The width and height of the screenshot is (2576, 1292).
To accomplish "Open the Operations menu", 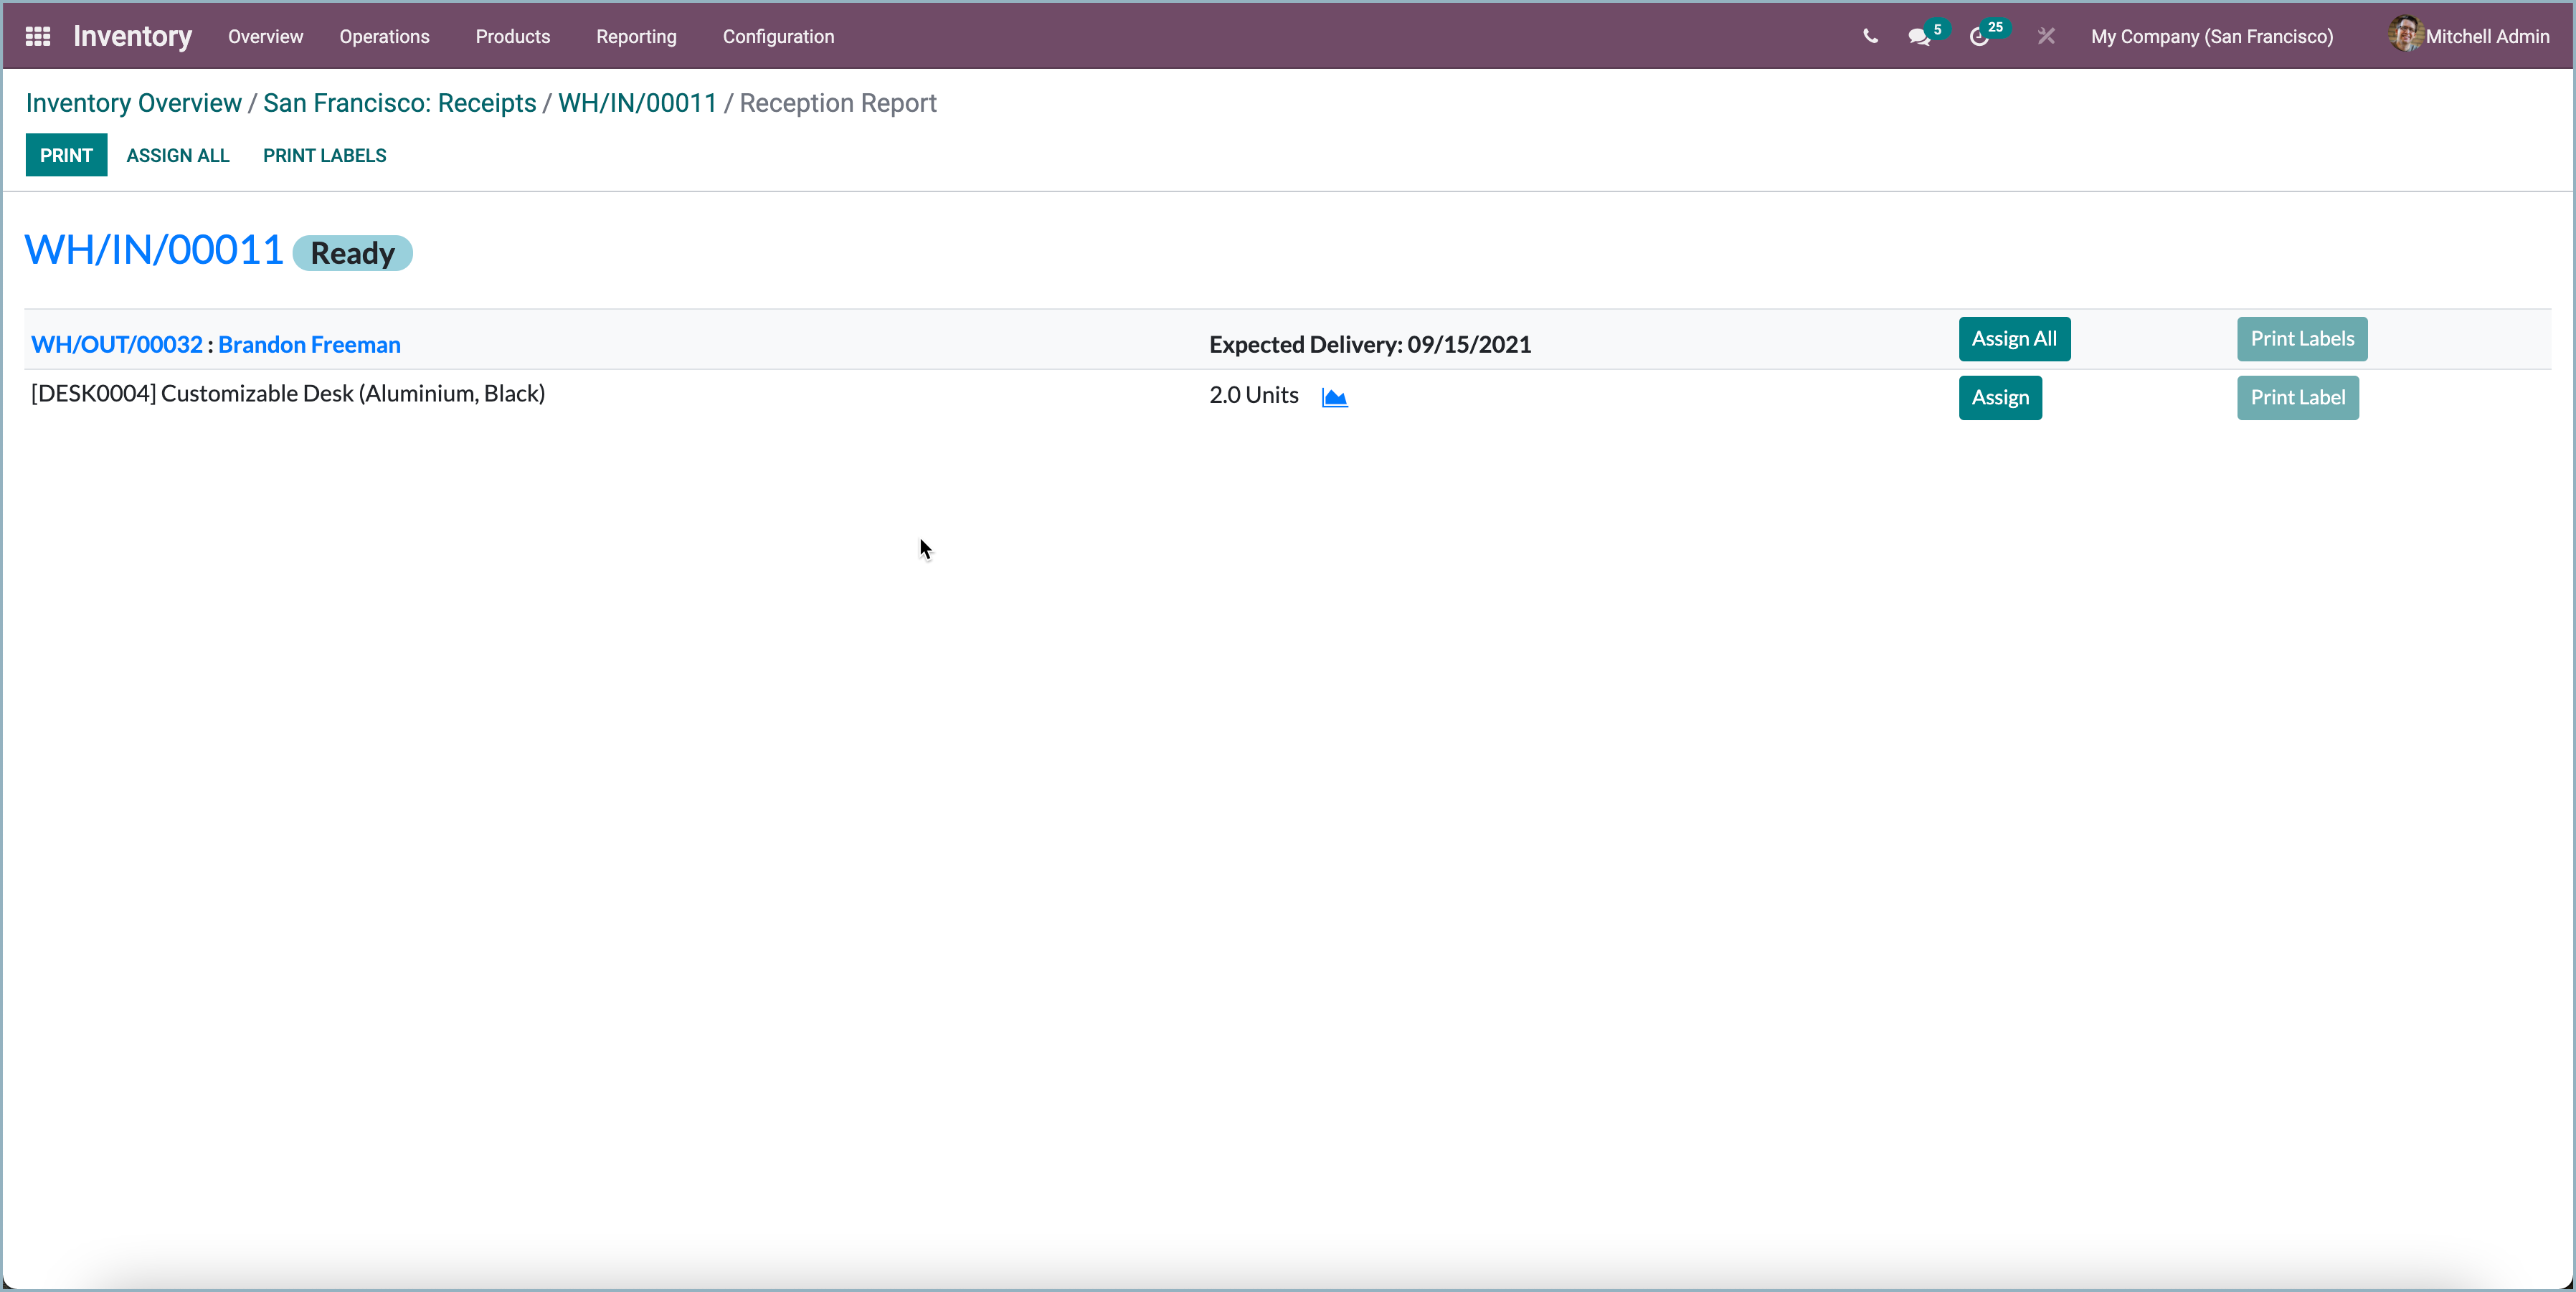I will click(384, 37).
